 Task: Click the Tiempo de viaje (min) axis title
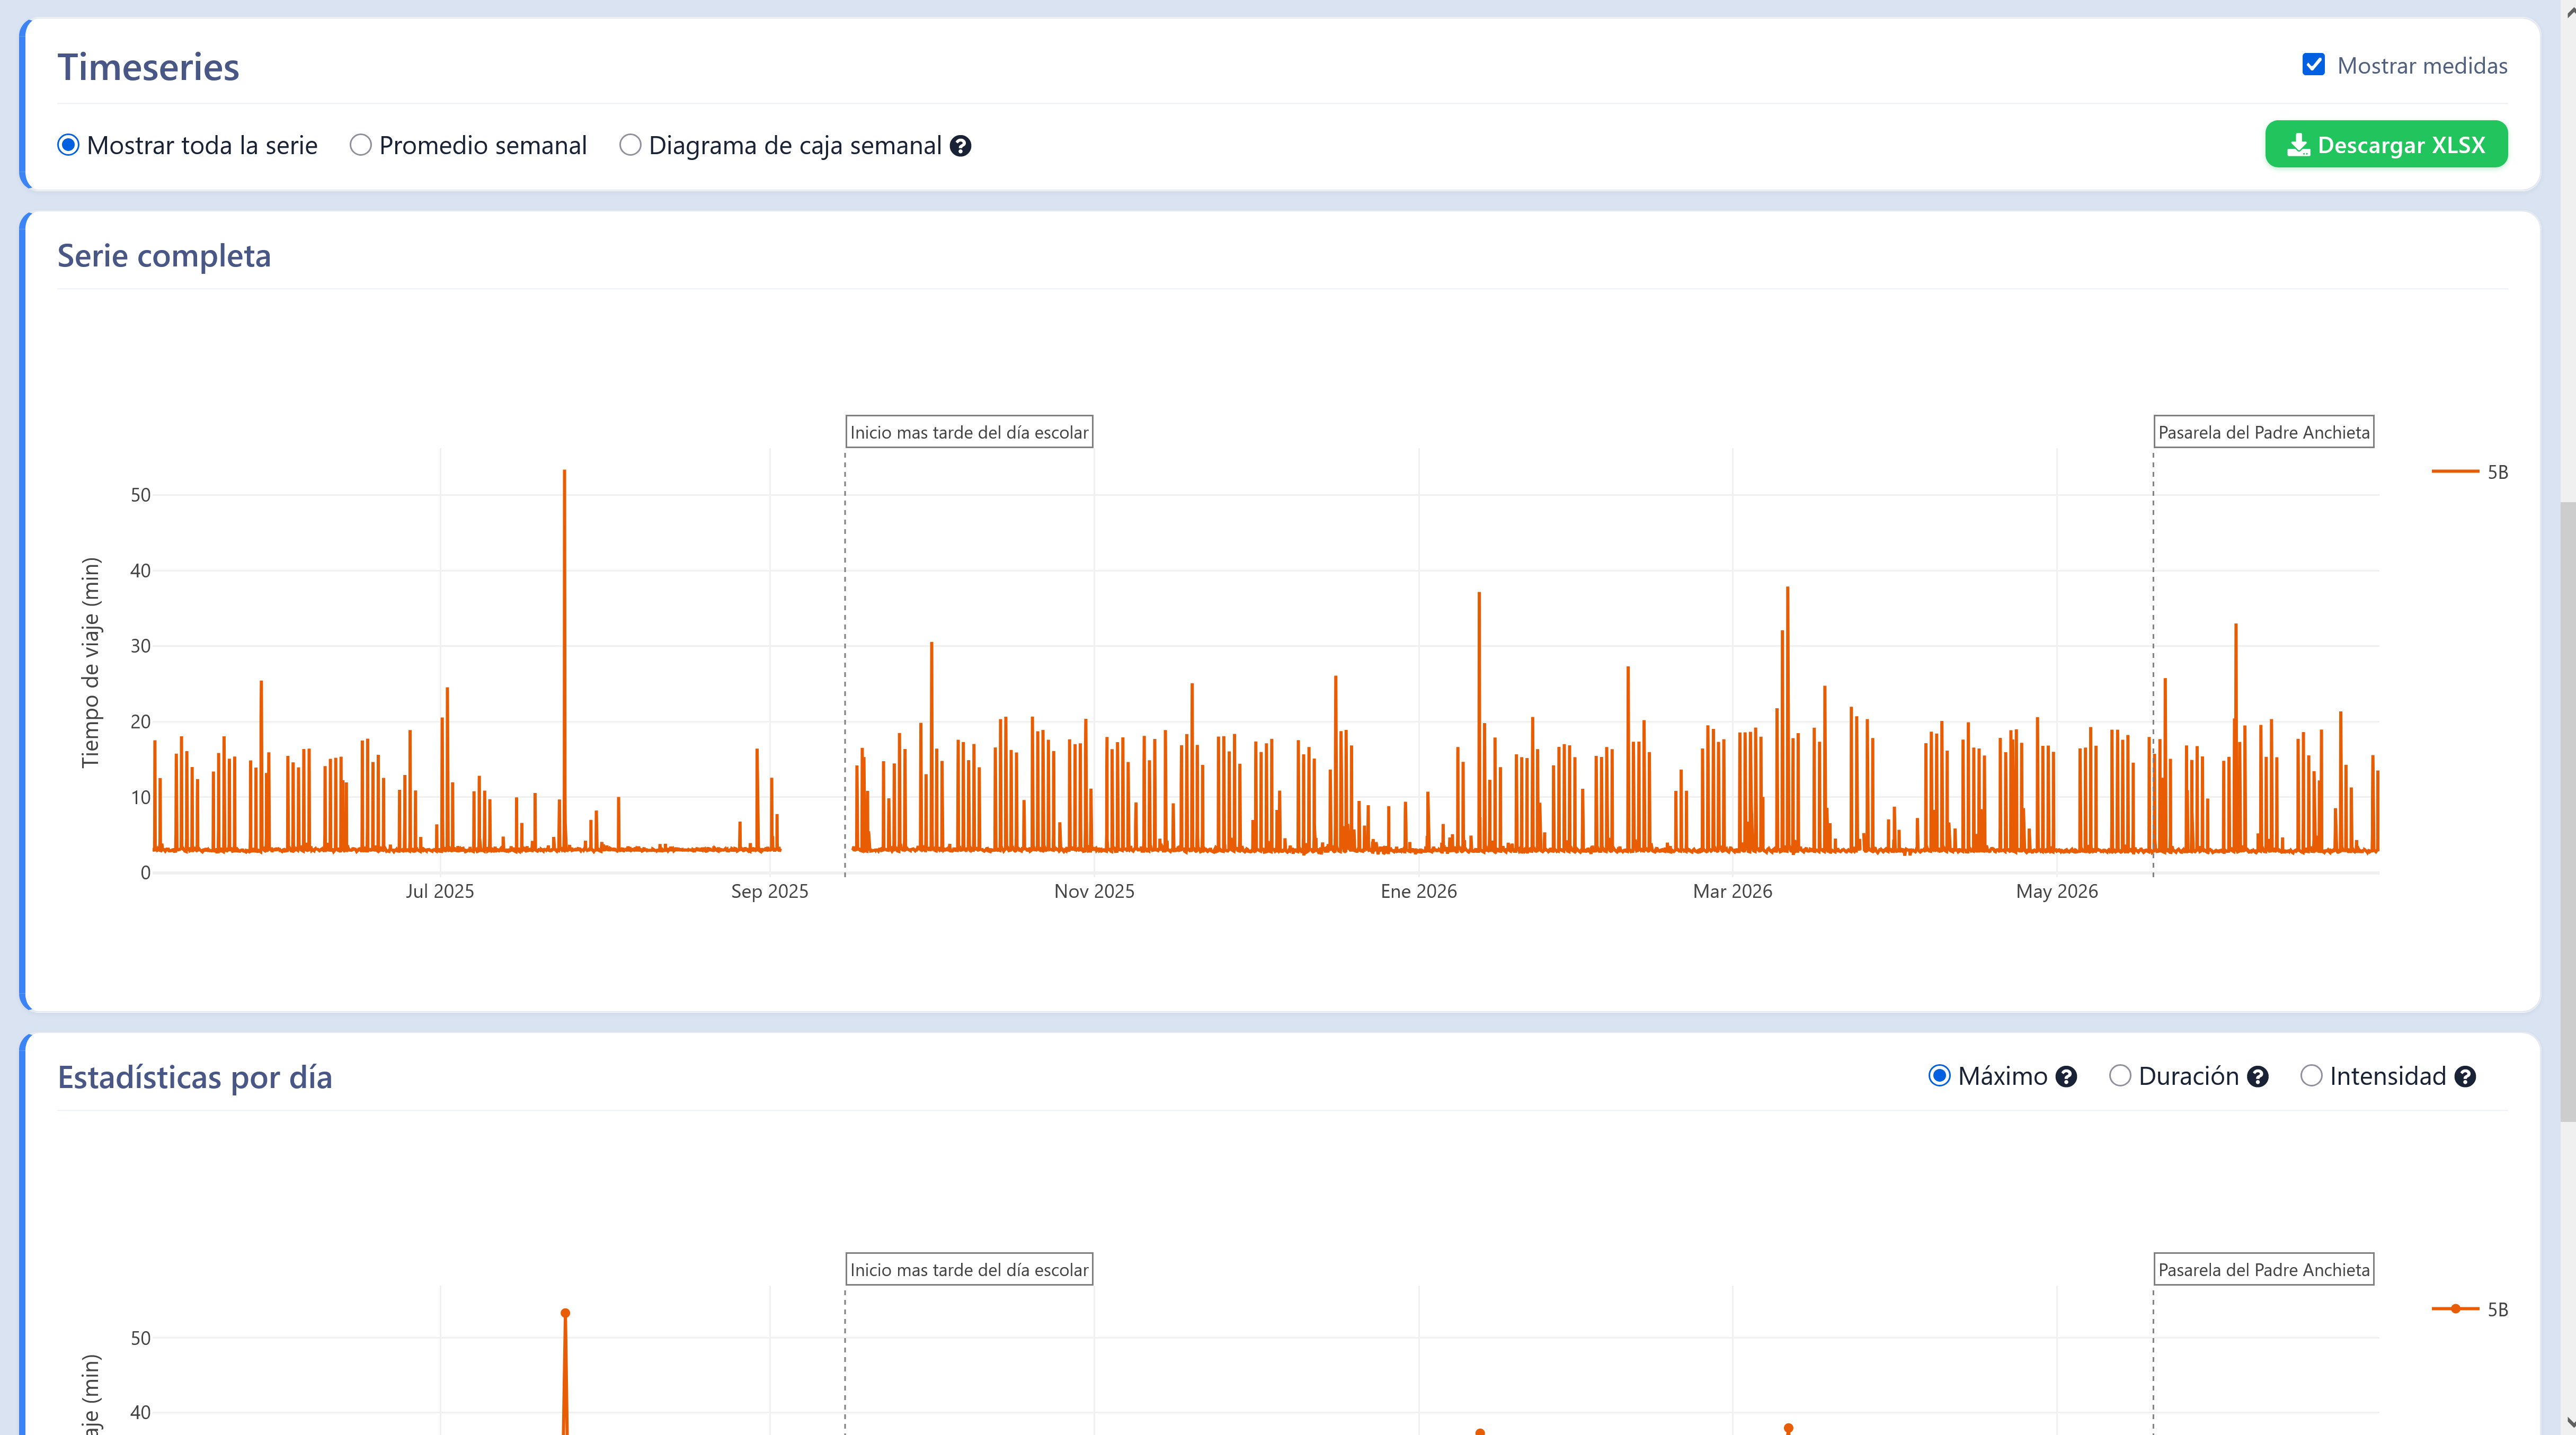90,662
